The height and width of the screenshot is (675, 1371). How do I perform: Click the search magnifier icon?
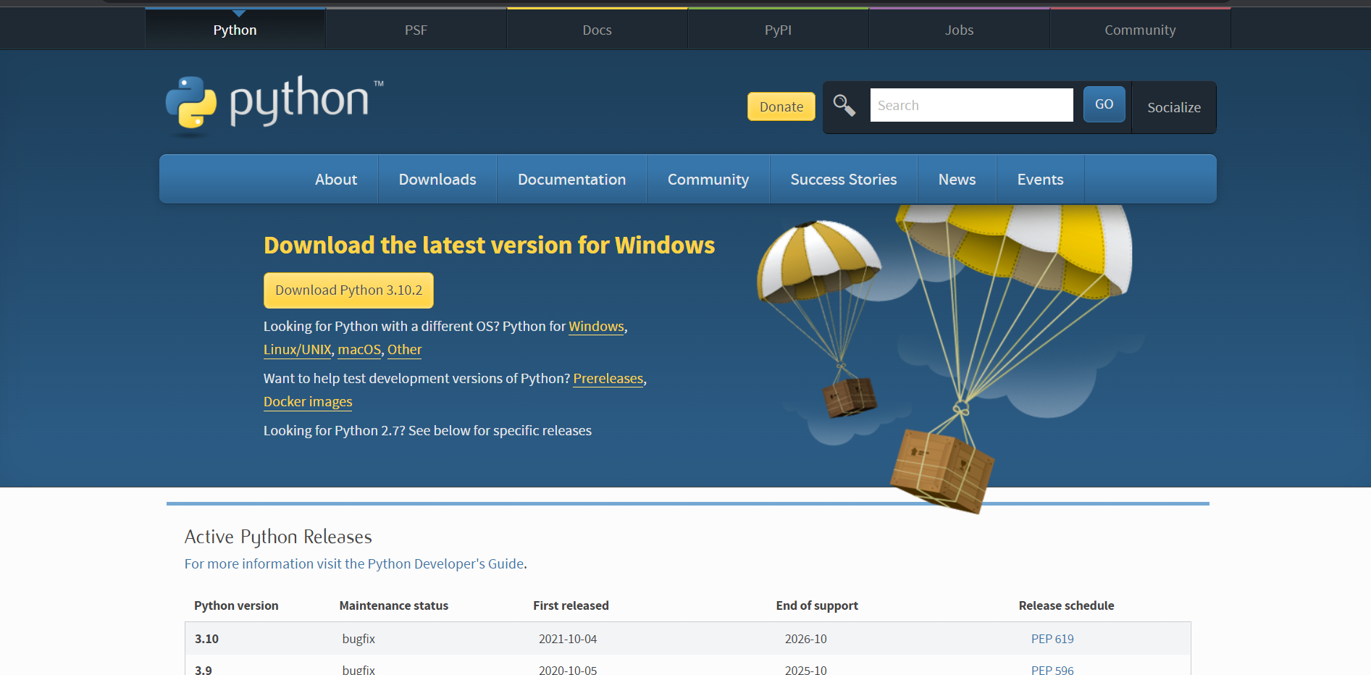(x=843, y=105)
